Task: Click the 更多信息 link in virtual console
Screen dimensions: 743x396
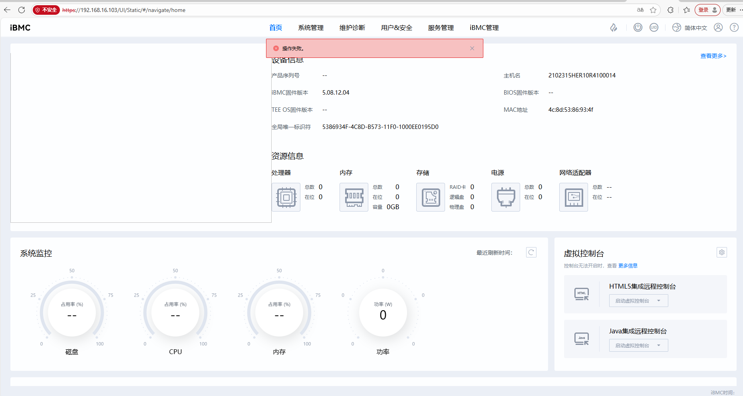Action: click(628, 266)
